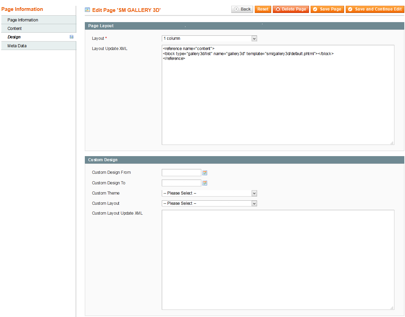Click the Custom Design section header

pos(244,160)
